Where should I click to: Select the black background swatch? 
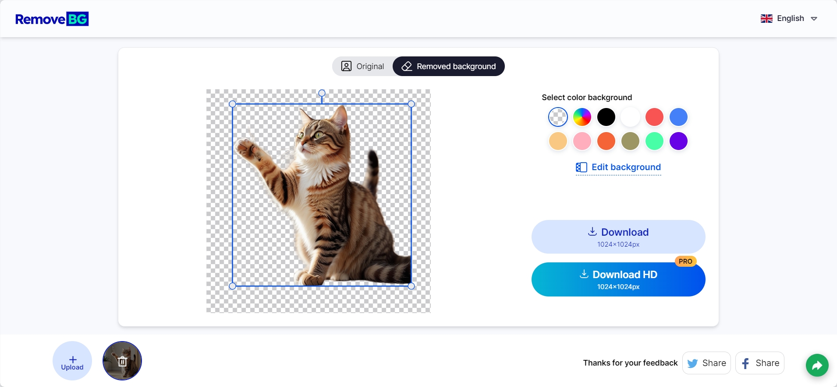[606, 117]
